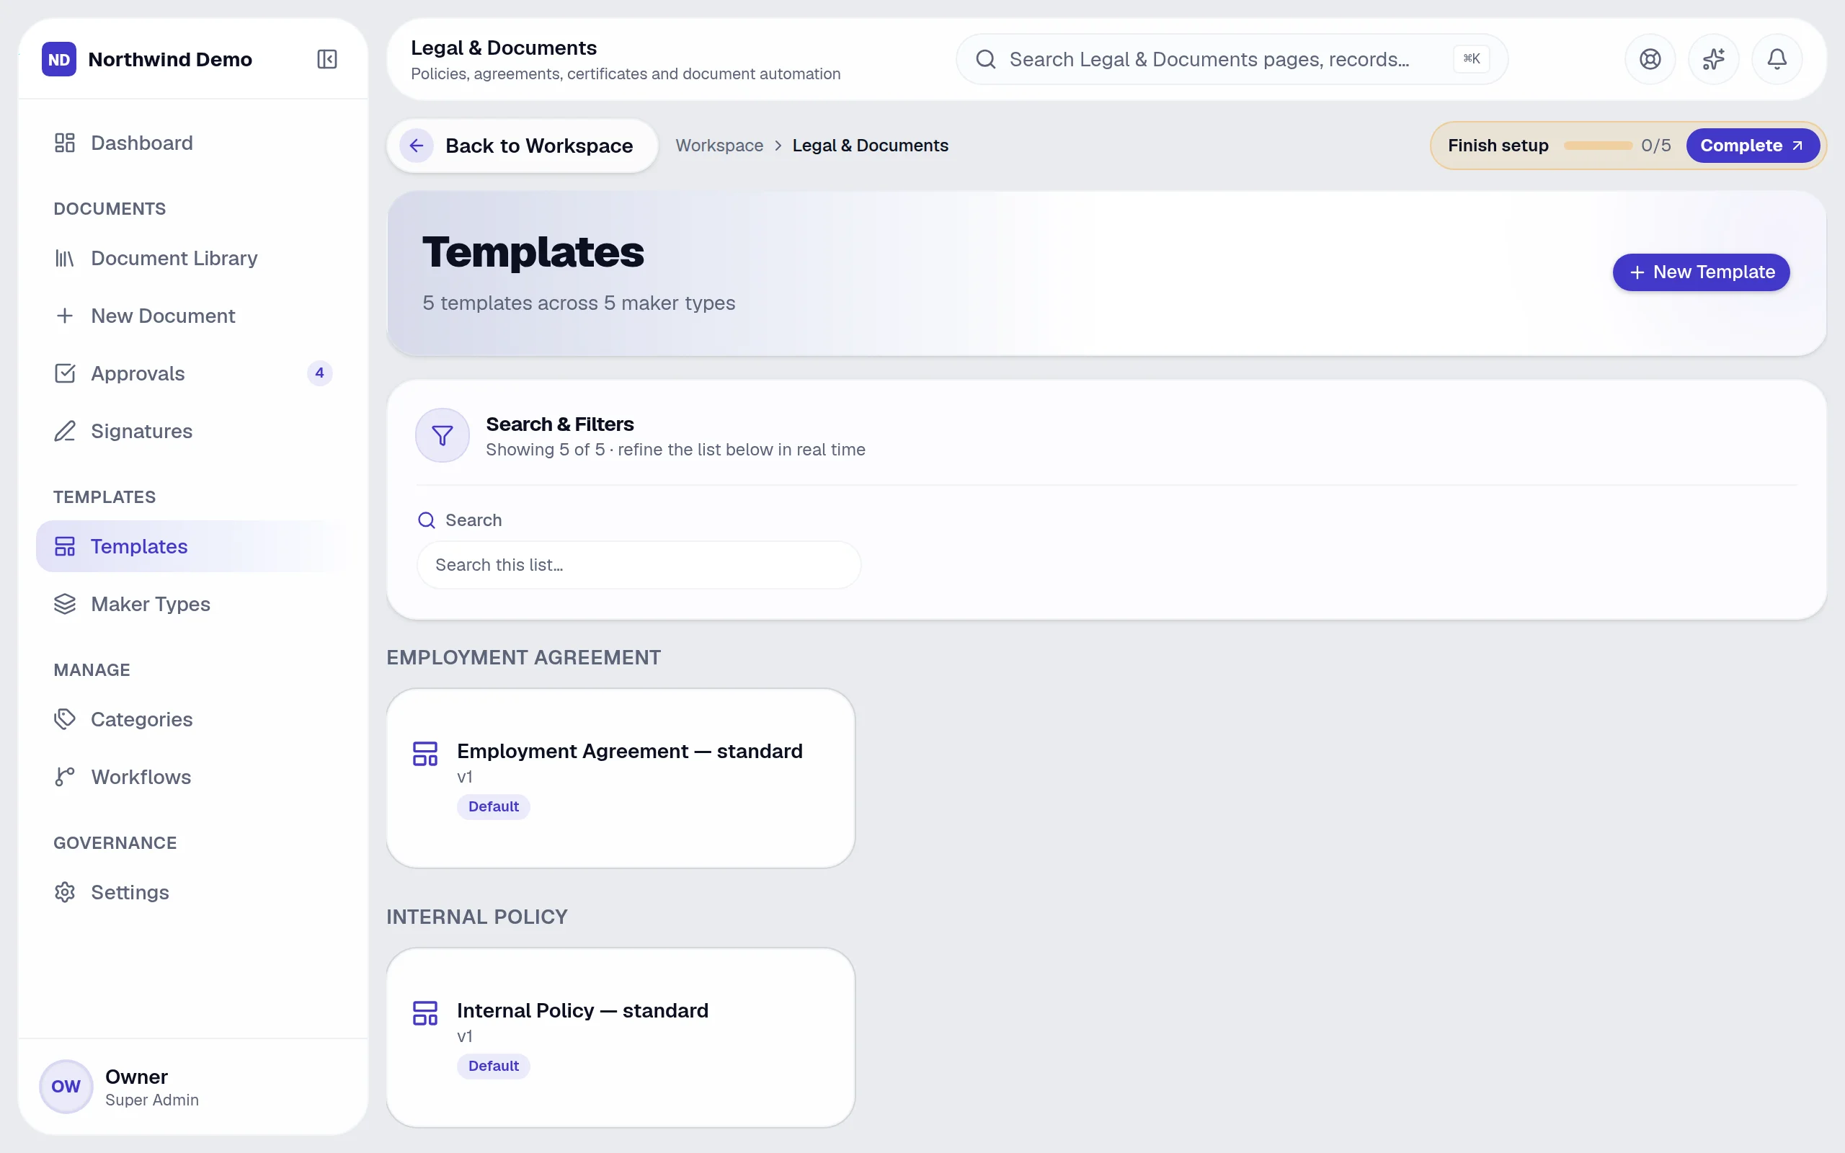Click the 0/5 setup progress count

coord(1656,146)
